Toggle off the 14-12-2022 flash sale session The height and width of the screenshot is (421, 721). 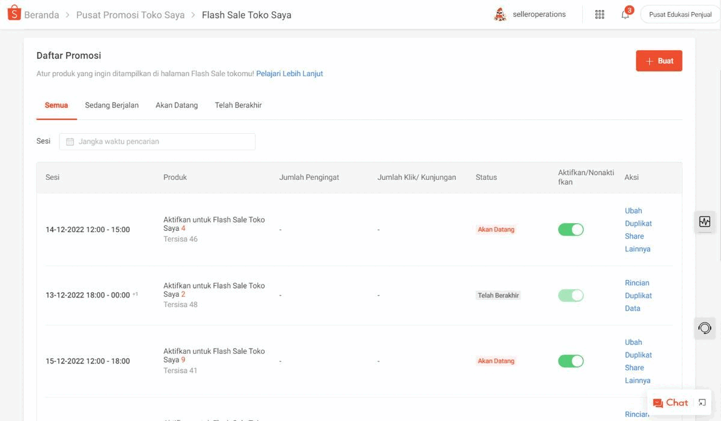(570, 230)
